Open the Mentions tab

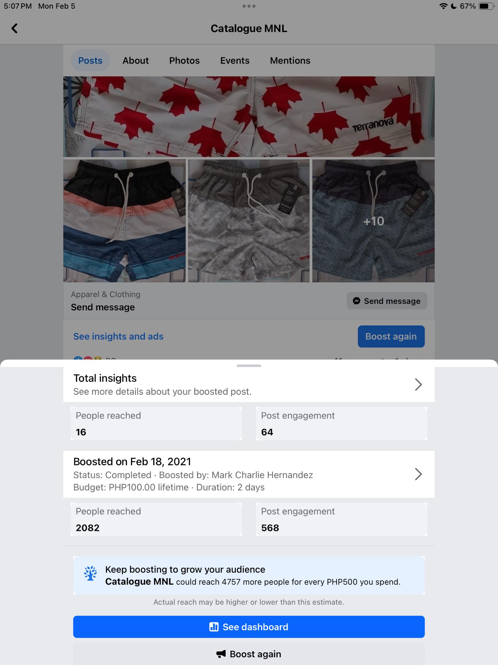point(290,60)
